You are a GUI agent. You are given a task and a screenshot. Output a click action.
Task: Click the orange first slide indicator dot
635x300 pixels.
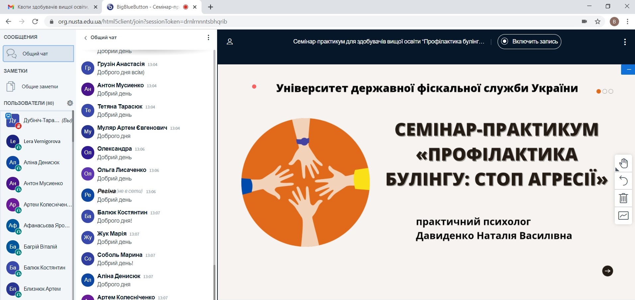[x=598, y=91]
